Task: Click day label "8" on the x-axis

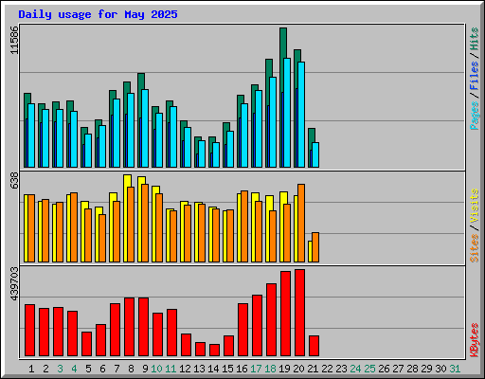Action: [131, 369]
